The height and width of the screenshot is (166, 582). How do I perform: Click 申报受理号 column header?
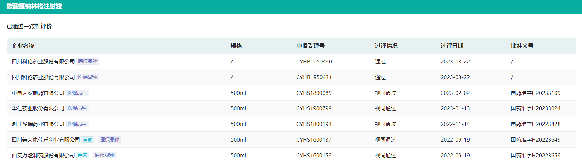coord(310,46)
